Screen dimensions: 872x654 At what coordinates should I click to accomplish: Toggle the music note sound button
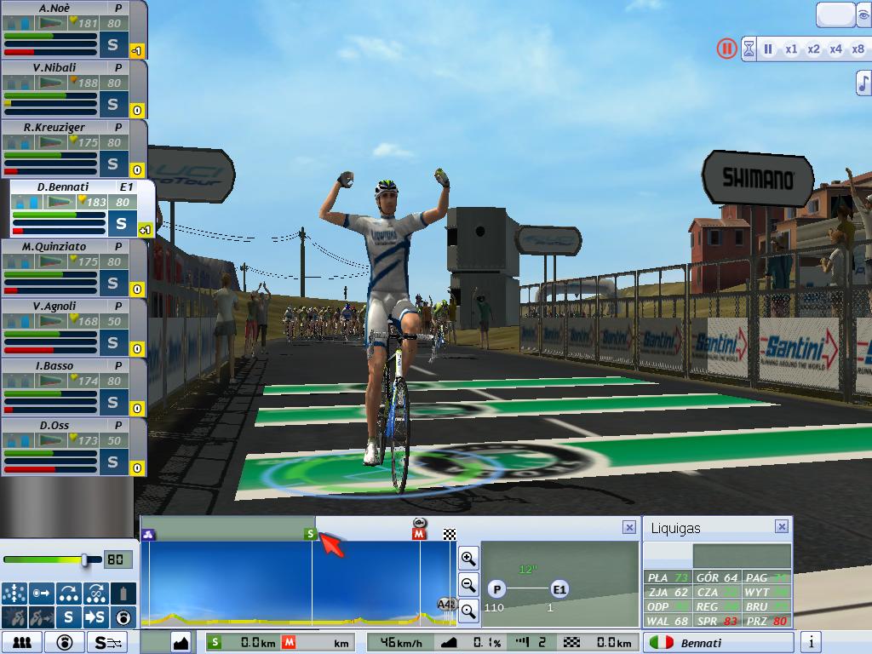(x=863, y=83)
